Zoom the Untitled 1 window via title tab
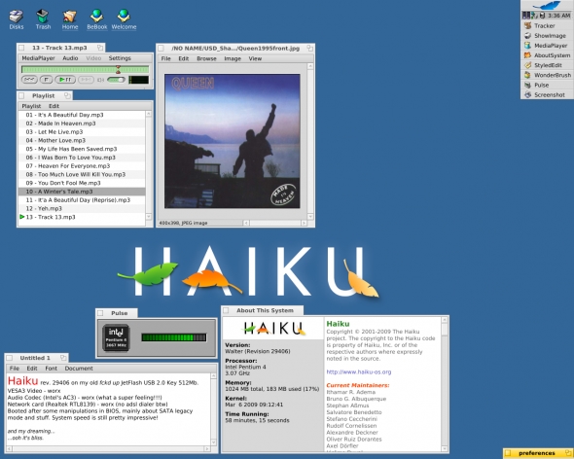 (x=63, y=358)
